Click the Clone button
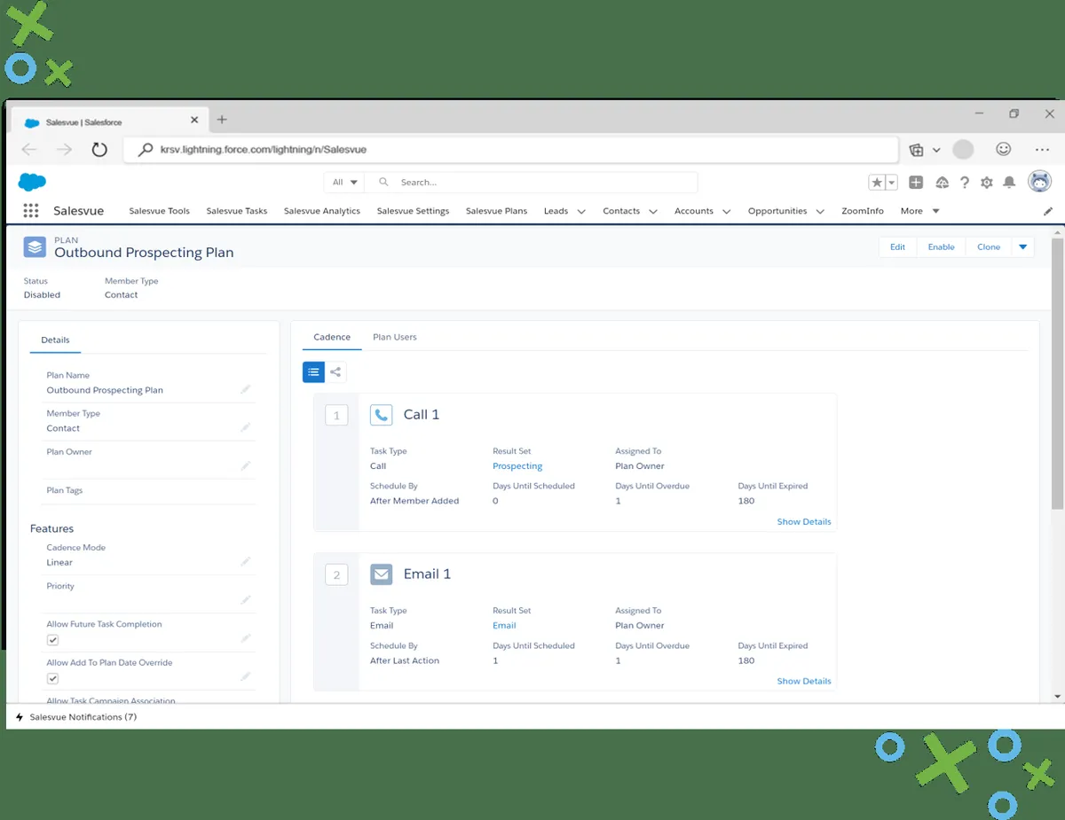Screen dimensions: 1065x820 pyautogui.click(x=989, y=246)
